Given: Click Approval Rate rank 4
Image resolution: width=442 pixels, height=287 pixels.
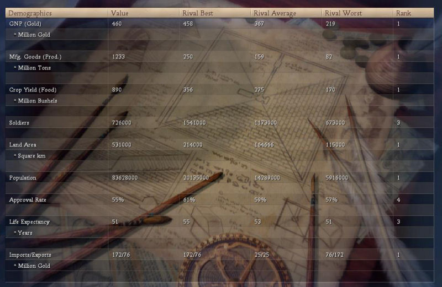Looking at the screenshot, I should click(398, 200).
